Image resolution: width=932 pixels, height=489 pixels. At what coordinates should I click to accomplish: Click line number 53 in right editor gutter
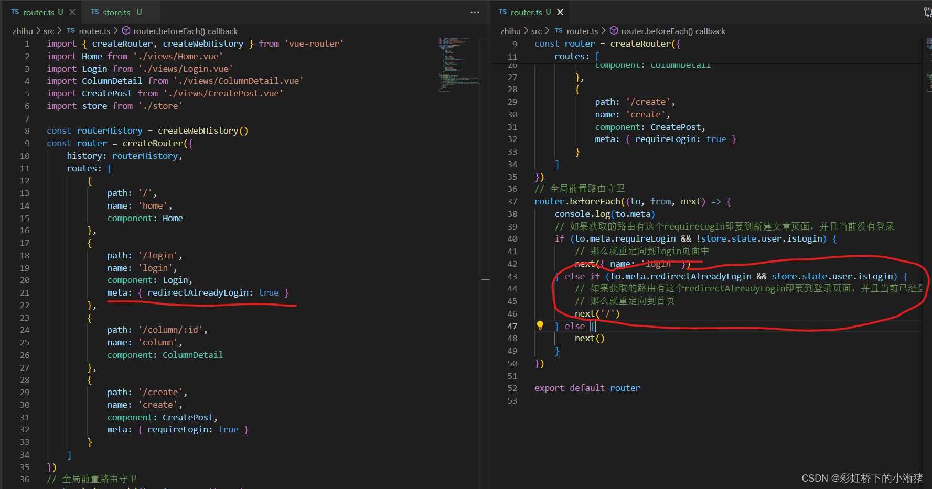[512, 401]
